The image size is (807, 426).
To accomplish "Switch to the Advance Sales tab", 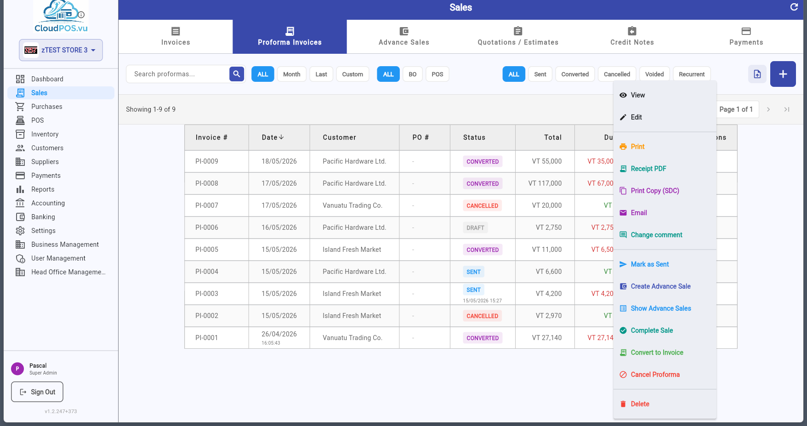I will pos(404,37).
